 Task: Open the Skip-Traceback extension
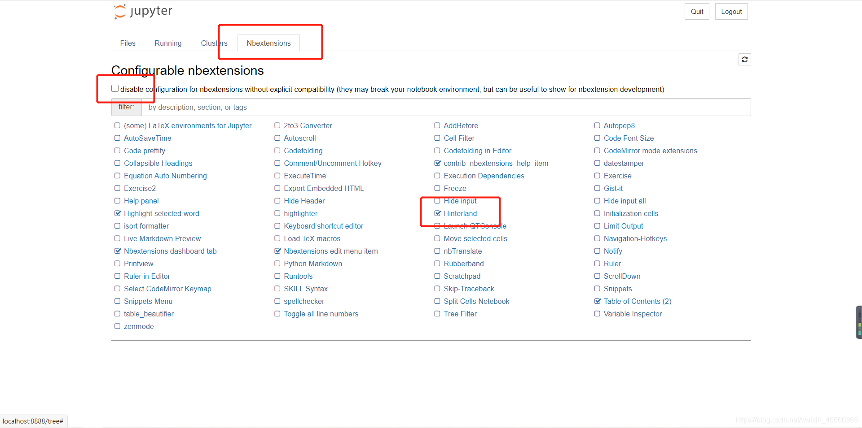pyautogui.click(x=469, y=289)
